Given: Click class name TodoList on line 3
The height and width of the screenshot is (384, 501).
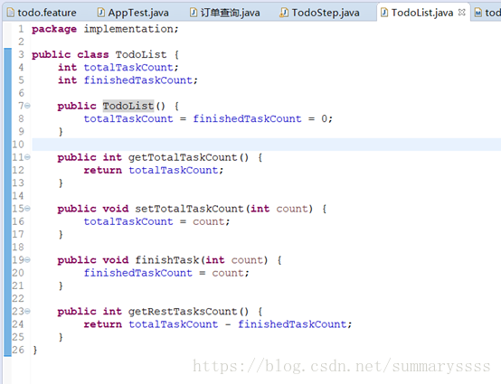Looking at the screenshot, I should coord(141,54).
